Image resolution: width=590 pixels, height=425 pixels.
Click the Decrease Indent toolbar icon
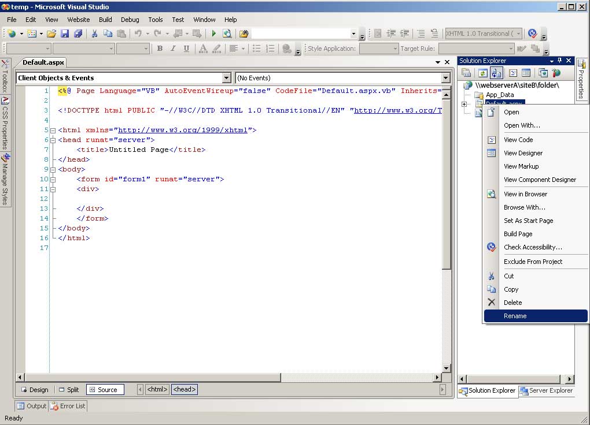391,34
